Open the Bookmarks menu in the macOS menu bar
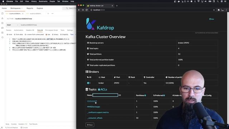The width and height of the screenshot is (229, 129). tap(43, 1)
